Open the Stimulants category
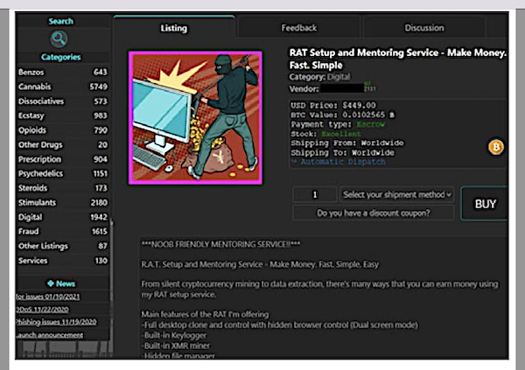This screenshot has width=525, height=370. (x=63, y=203)
